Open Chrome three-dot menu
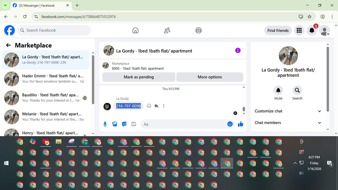The width and height of the screenshot is (338, 190). click(332, 17)
